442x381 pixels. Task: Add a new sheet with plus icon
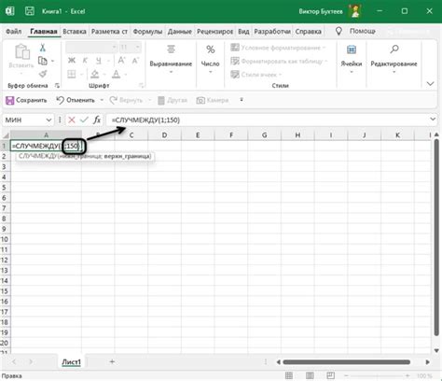tap(112, 361)
